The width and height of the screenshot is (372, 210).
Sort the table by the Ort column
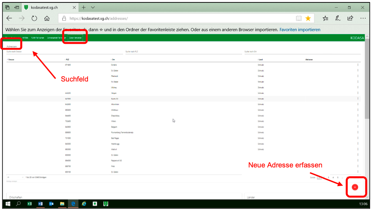[114, 59]
